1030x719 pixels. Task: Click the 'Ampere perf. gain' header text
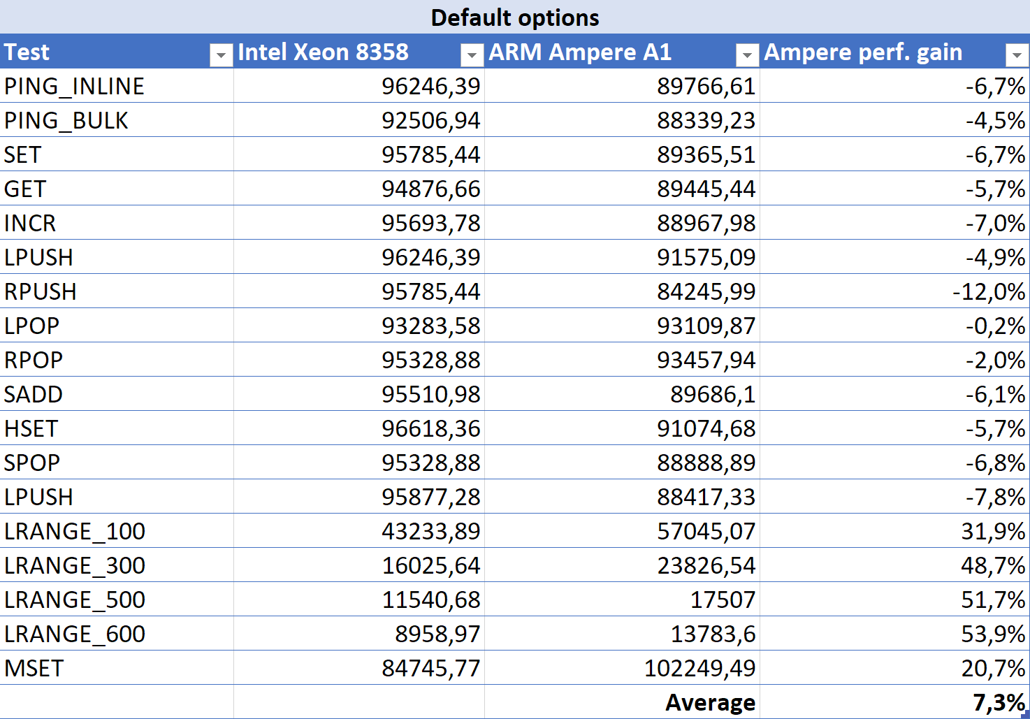(863, 52)
